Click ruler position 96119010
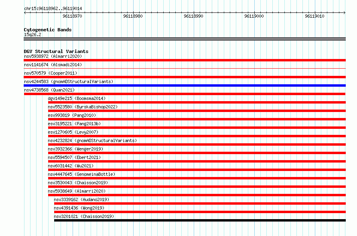Screen dimensions: 357x236 pos(314,16)
